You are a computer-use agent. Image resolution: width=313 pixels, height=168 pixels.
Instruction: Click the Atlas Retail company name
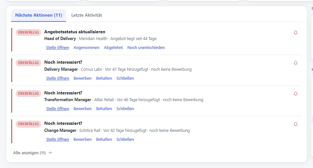[104, 100]
